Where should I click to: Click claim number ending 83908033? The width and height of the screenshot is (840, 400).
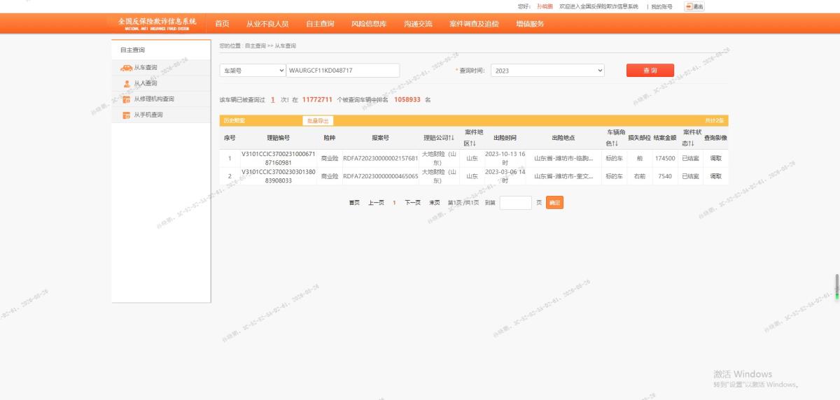tap(278, 176)
